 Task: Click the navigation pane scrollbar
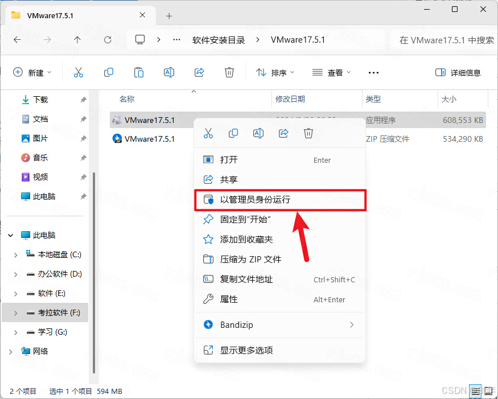pos(94,273)
